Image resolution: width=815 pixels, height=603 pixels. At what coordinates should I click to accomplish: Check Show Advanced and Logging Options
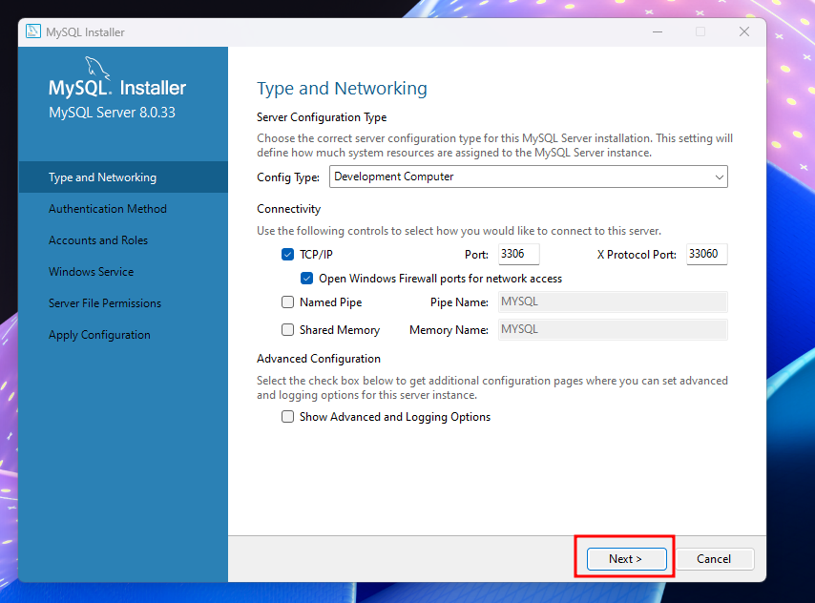288,417
